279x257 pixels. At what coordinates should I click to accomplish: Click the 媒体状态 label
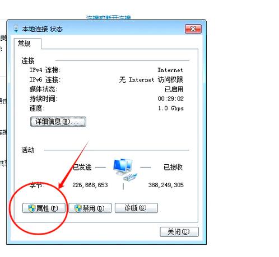click(x=43, y=89)
